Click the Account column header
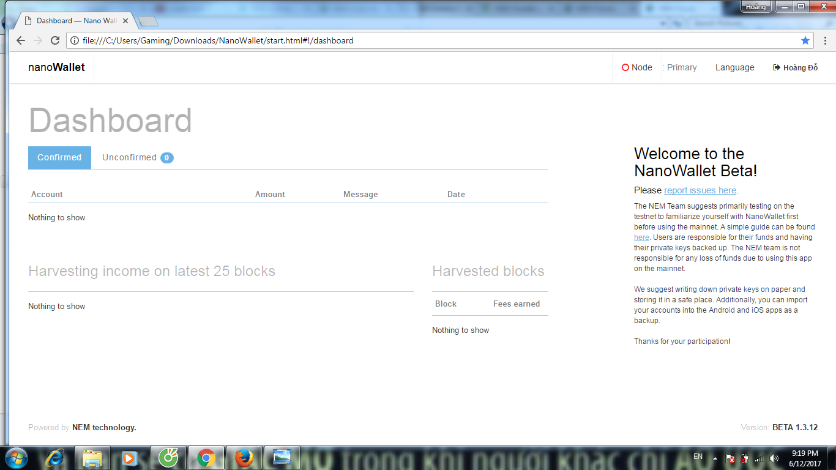Screen dimensions: 836x470 [x=47, y=194]
